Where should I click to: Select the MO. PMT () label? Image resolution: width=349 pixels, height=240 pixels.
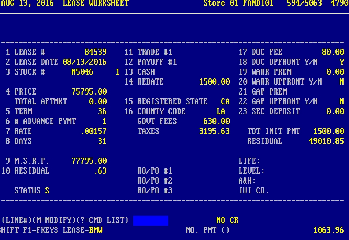click(208, 230)
